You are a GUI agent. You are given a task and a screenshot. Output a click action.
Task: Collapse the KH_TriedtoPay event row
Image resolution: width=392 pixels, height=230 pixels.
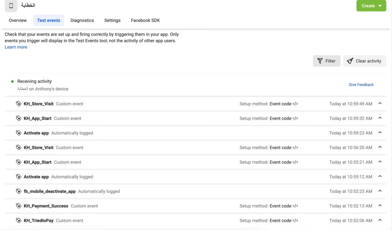coord(380,220)
